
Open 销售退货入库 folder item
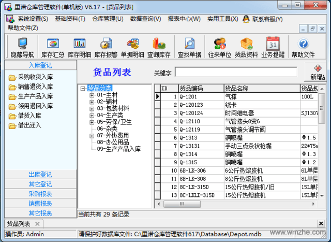(31, 87)
